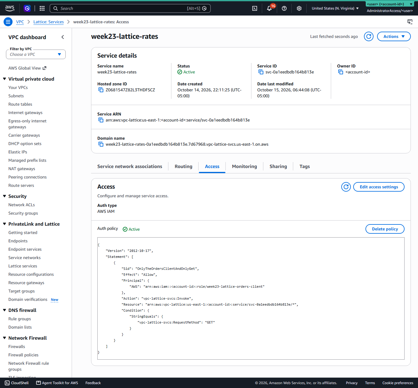Image resolution: width=418 pixels, height=388 pixels.
Task: Open Target groups in the sidebar
Action: (x=21, y=291)
